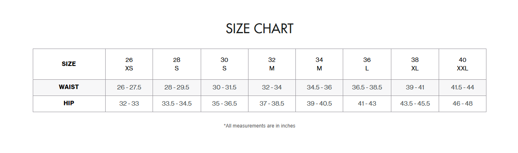Select the 36 L size header
This screenshot has height=153, width=518.
367,64
